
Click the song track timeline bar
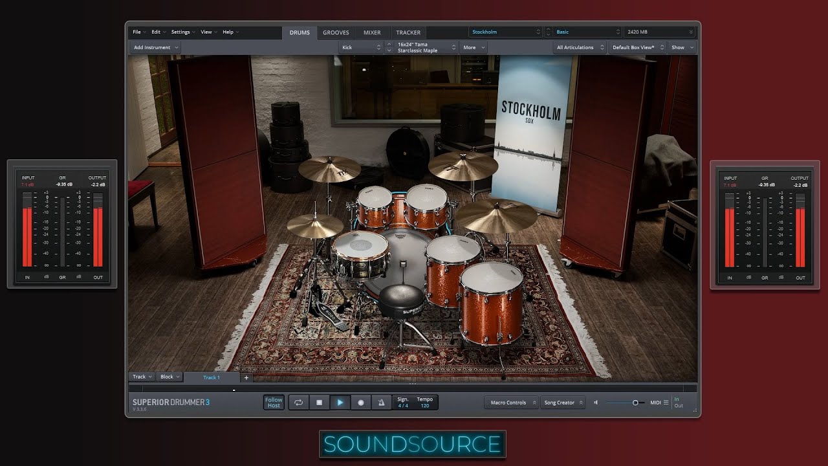tap(412, 388)
